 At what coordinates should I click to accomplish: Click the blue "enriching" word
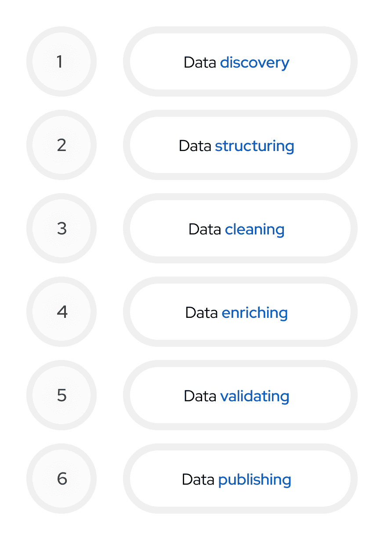(x=254, y=313)
